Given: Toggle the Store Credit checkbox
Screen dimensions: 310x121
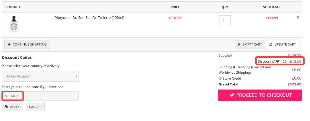Looking at the screenshot, I should [220, 78].
